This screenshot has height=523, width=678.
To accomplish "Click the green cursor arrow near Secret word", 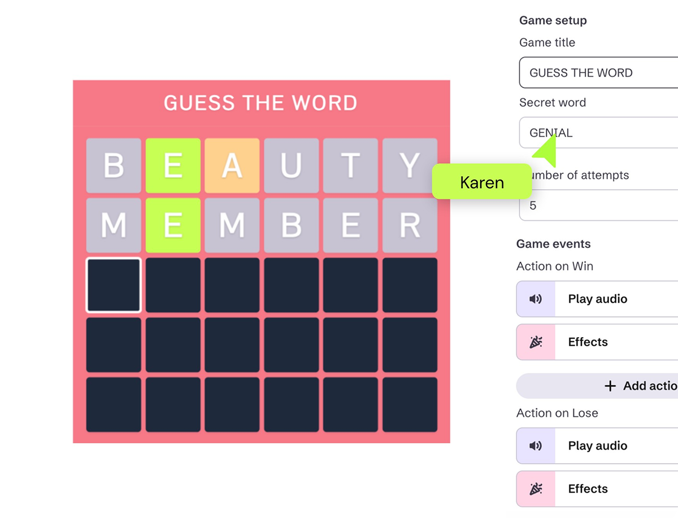I will (546, 151).
